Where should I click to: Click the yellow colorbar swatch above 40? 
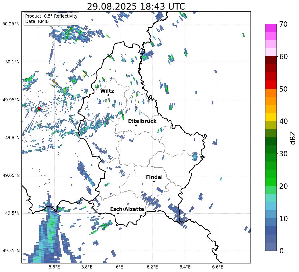point(271,117)
